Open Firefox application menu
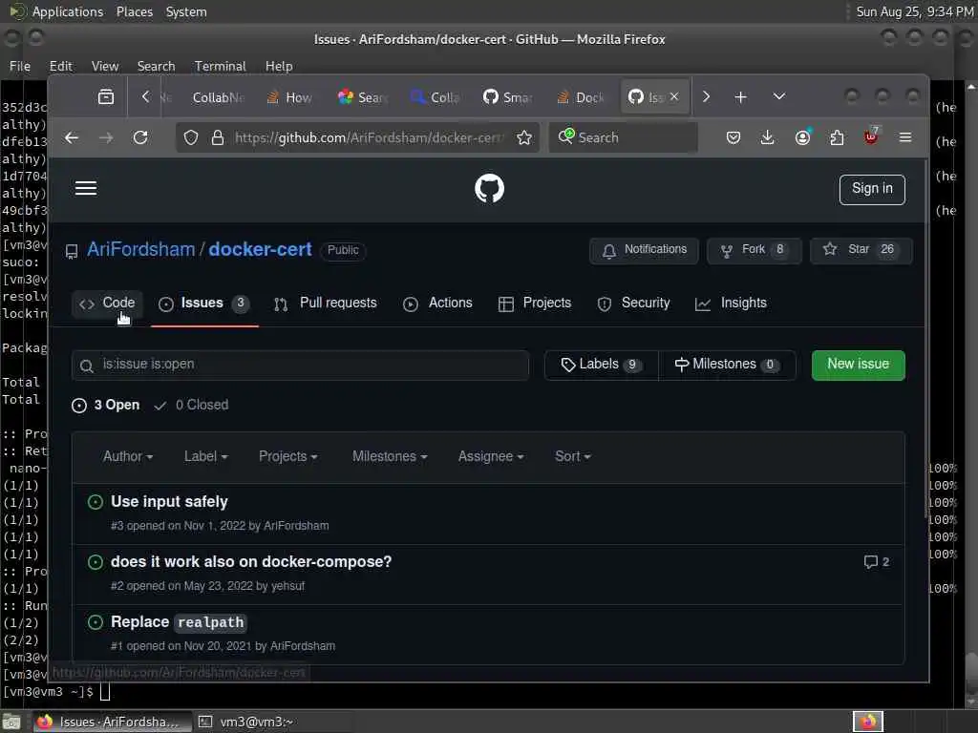978x733 pixels. (905, 137)
